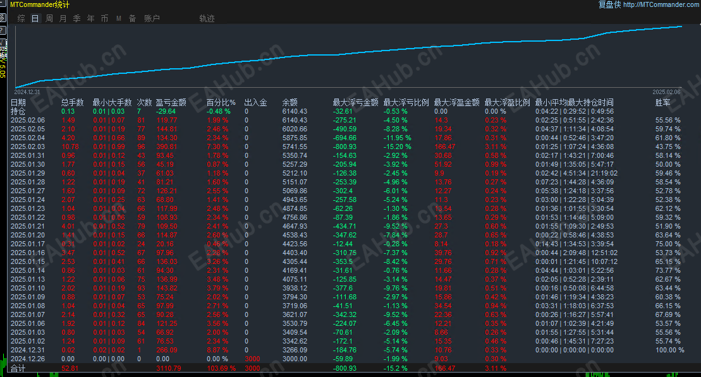Select the 2025.02.06 date row

pos(28,120)
